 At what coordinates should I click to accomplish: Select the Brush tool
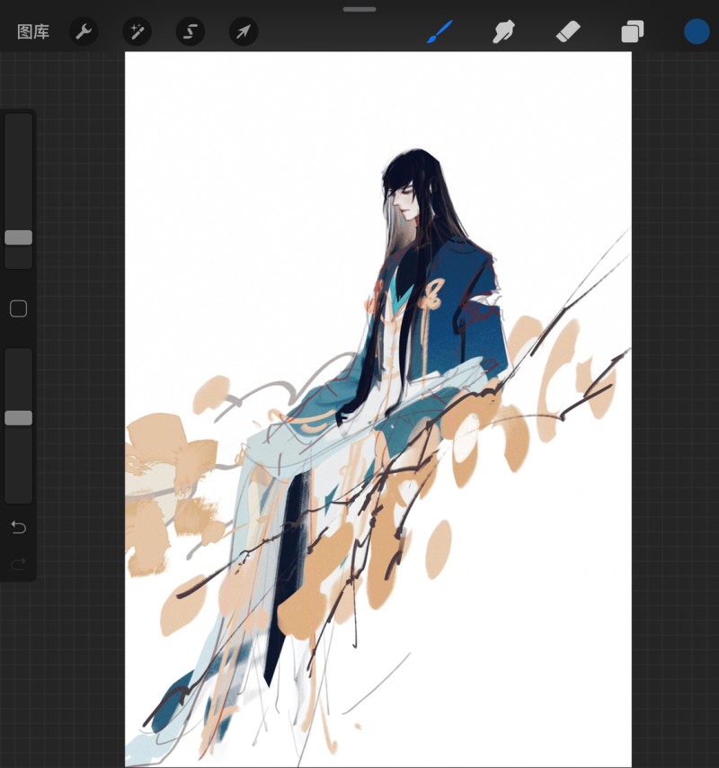440,31
